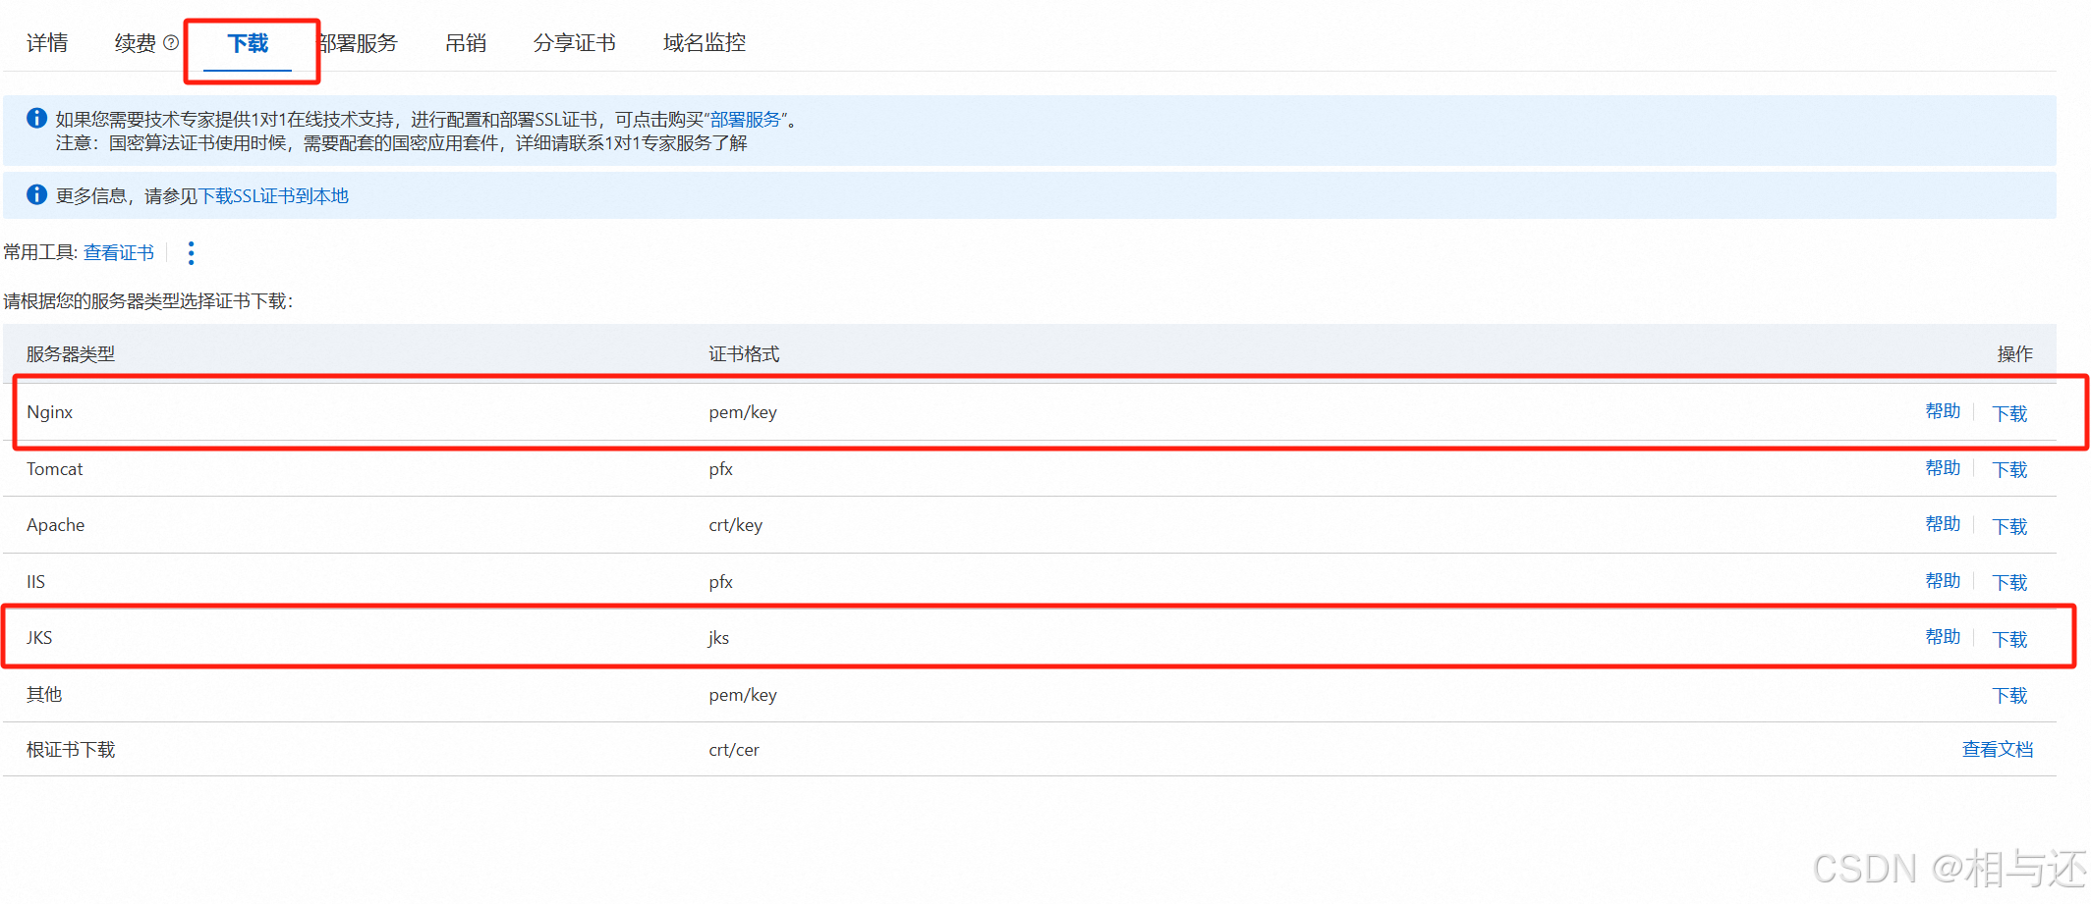Select the JKS server type cell
The image size is (2091, 904).
point(39,638)
